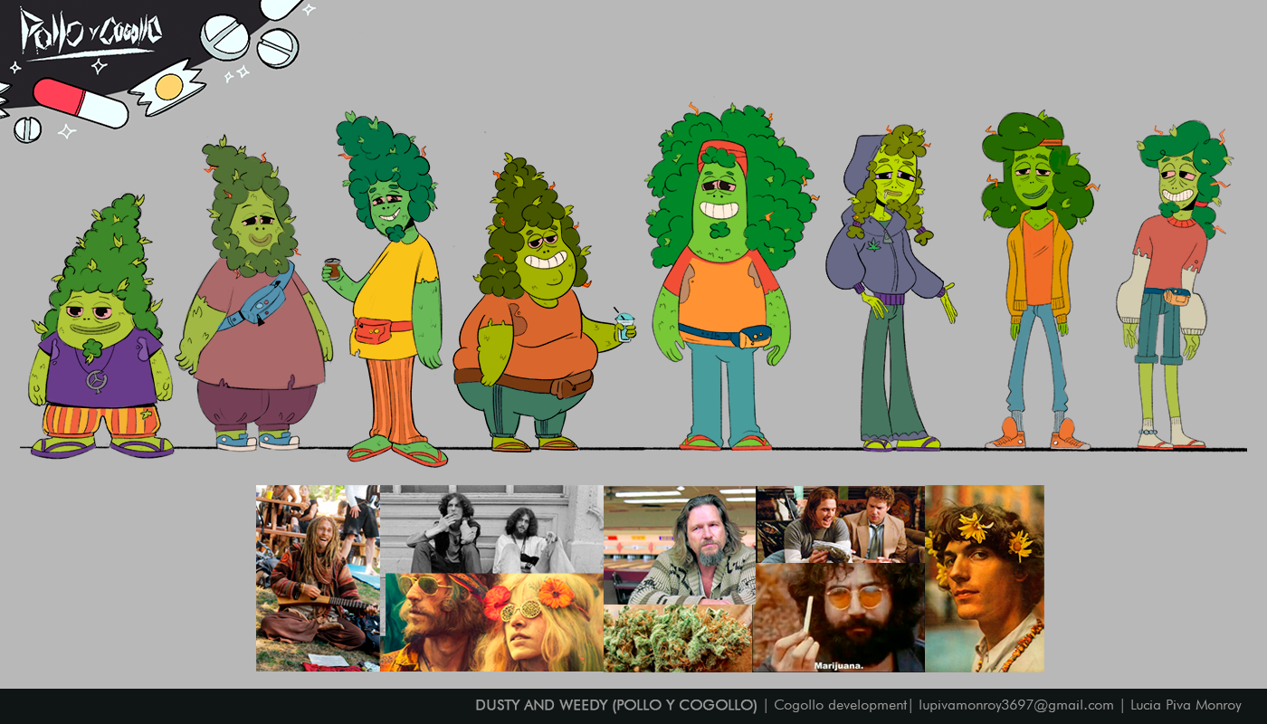The height and width of the screenshot is (724, 1267).
Task: Open the black and white reference photo
Action: pos(491,529)
